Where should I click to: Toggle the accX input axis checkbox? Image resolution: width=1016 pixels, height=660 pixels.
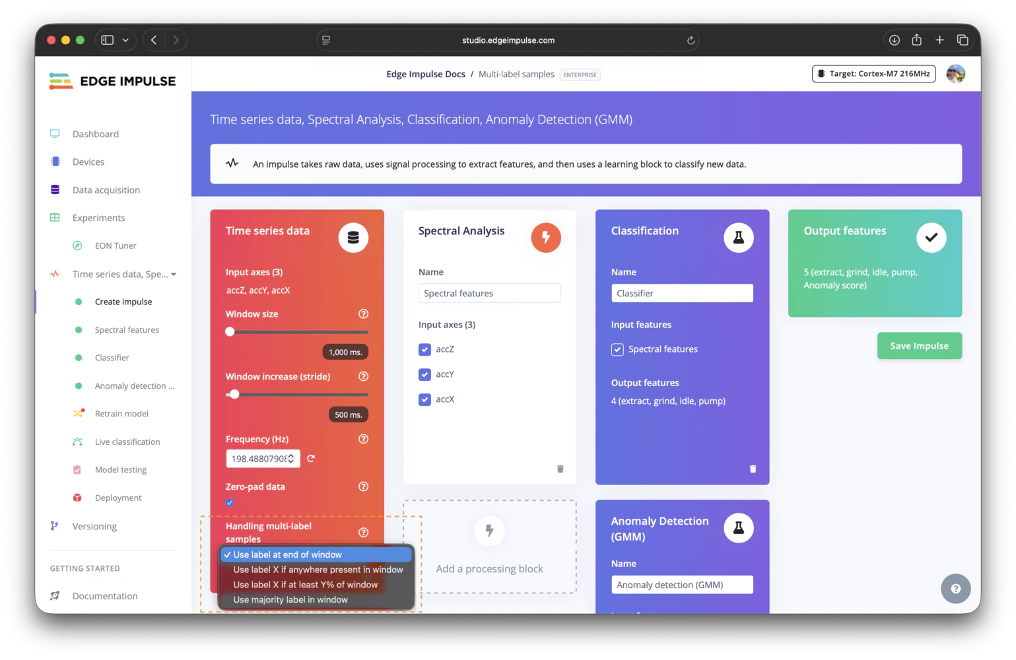424,399
